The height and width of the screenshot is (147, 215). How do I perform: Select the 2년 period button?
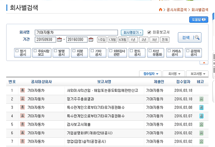(144, 40)
